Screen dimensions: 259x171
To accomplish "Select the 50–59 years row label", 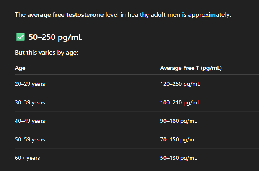I will point(30,140).
